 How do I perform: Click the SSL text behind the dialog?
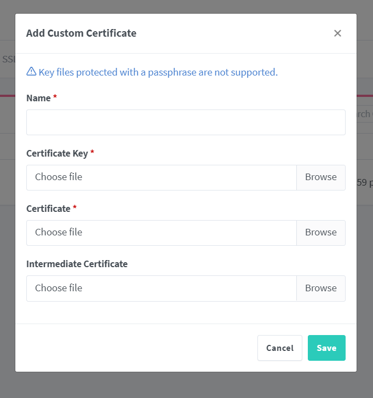[8, 59]
